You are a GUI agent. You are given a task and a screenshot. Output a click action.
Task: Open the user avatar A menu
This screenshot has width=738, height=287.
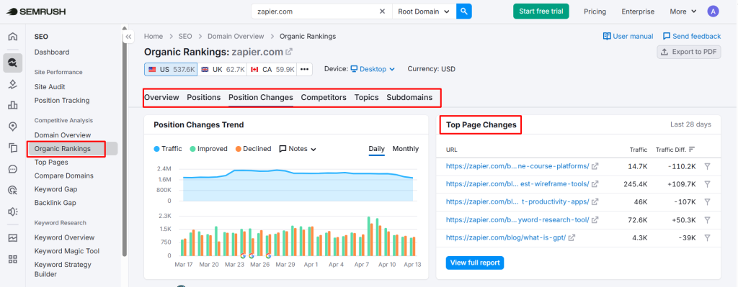tap(713, 12)
